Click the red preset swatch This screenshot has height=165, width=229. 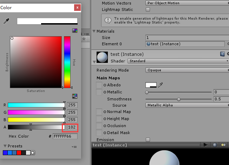coord(19,153)
